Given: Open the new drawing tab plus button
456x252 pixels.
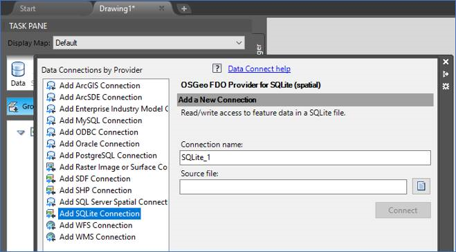Looking at the screenshot, I should (x=184, y=9).
